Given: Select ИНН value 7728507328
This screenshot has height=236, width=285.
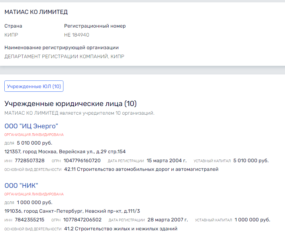Looking at the screenshot, I should click(30, 161).
